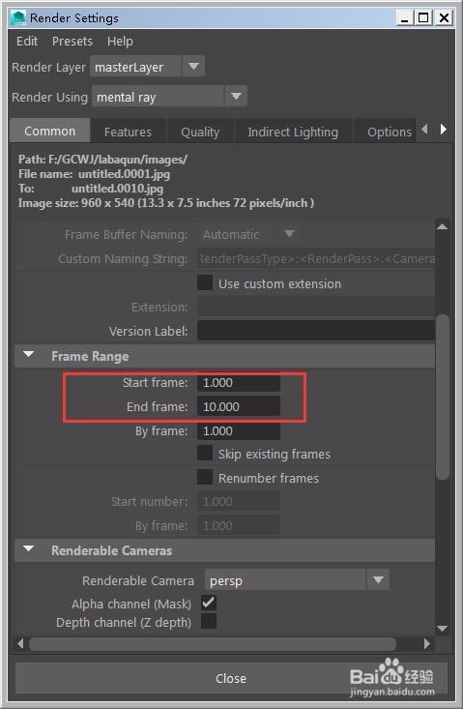Click the Extension input field
The image size is (463, 709).
click(x=316, y=307)
